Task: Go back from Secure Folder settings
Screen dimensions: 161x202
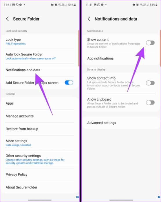Action: pos(8,19)
